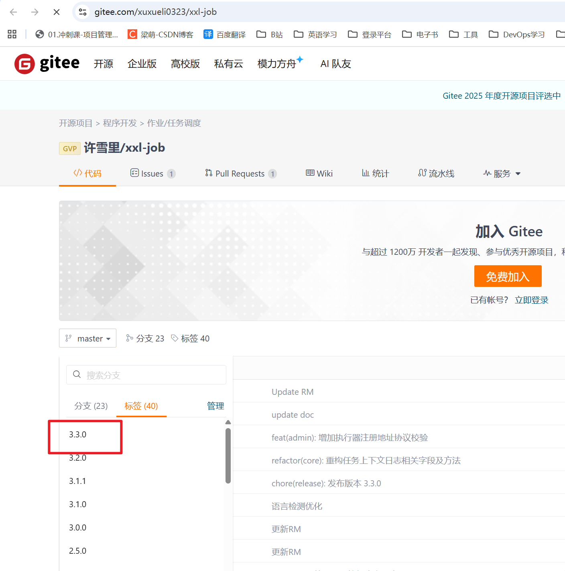Select the Pull Requests tab

[241, 173]
